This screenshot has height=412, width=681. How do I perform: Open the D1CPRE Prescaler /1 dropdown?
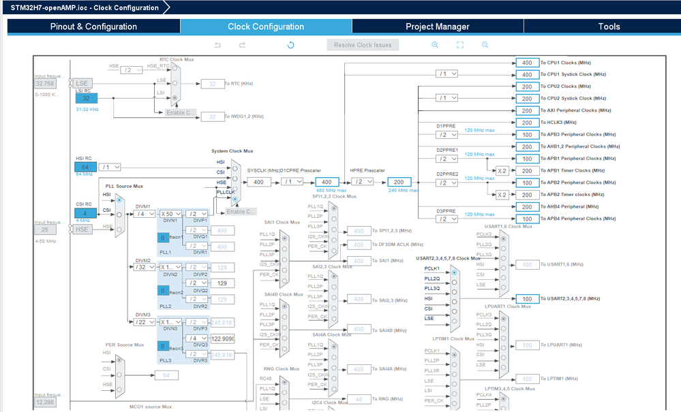point(292,182)
